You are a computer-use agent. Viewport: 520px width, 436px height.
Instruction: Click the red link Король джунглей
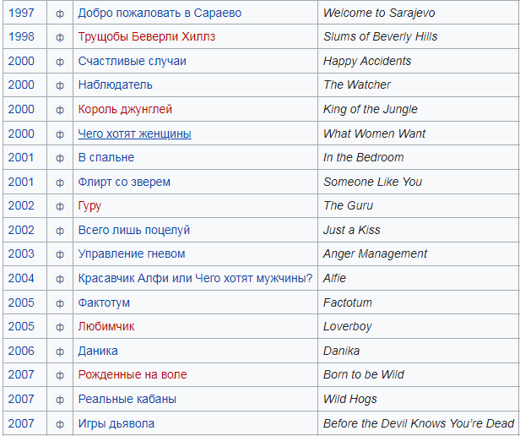point(125,109)
